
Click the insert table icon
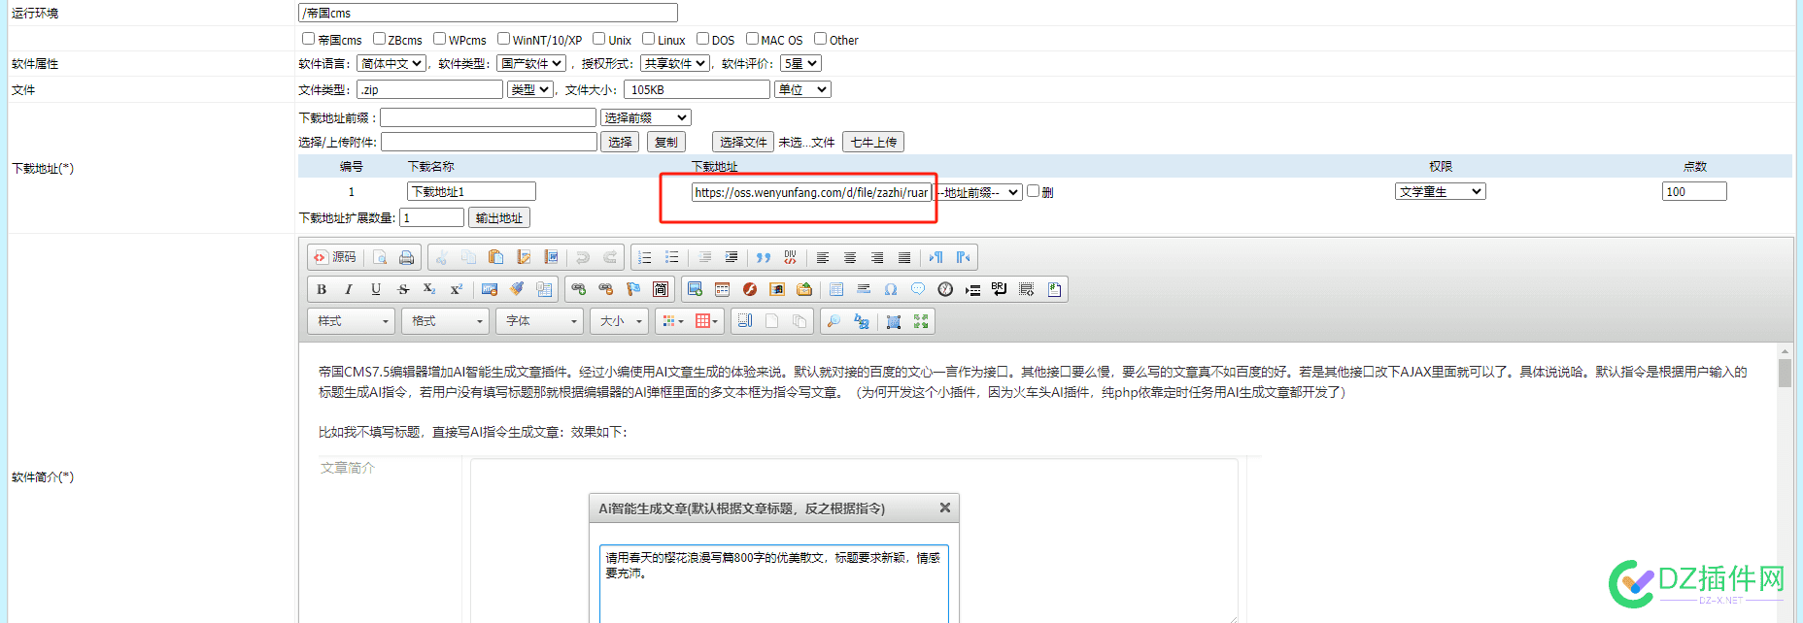click(836, 289)
